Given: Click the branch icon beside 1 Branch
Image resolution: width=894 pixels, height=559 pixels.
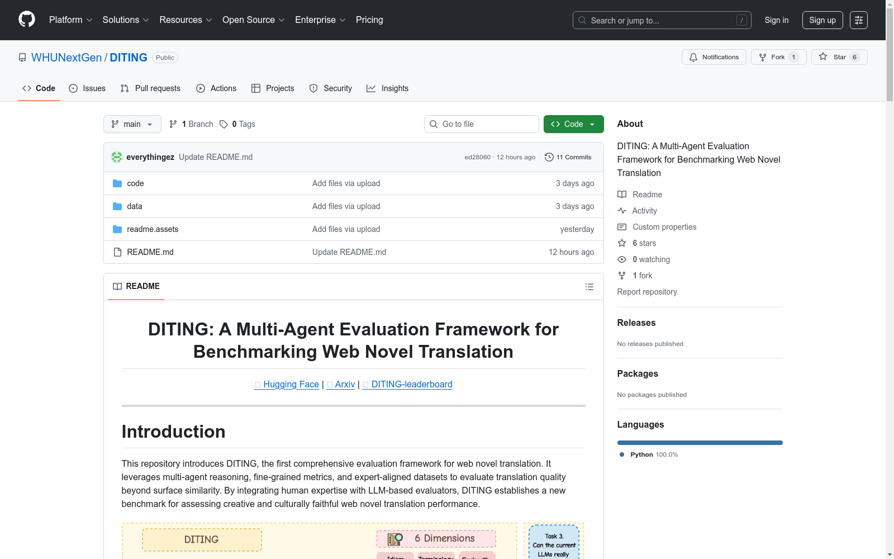Looking at the screenshot, I should point(173,124).
